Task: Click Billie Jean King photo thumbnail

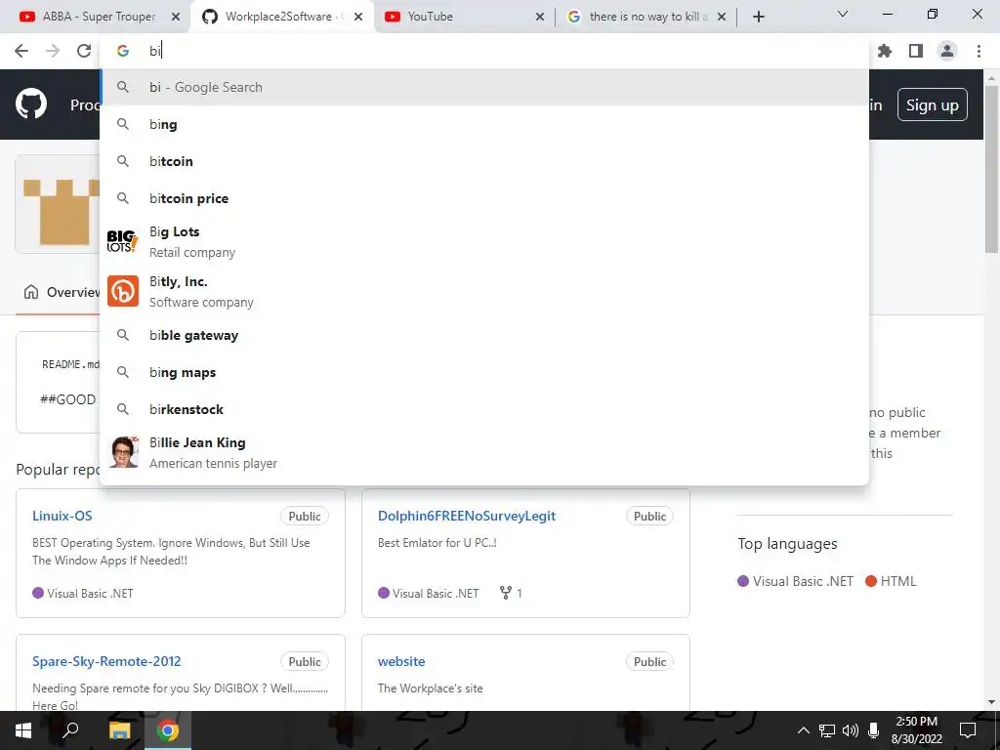Action: click(124, 452)
